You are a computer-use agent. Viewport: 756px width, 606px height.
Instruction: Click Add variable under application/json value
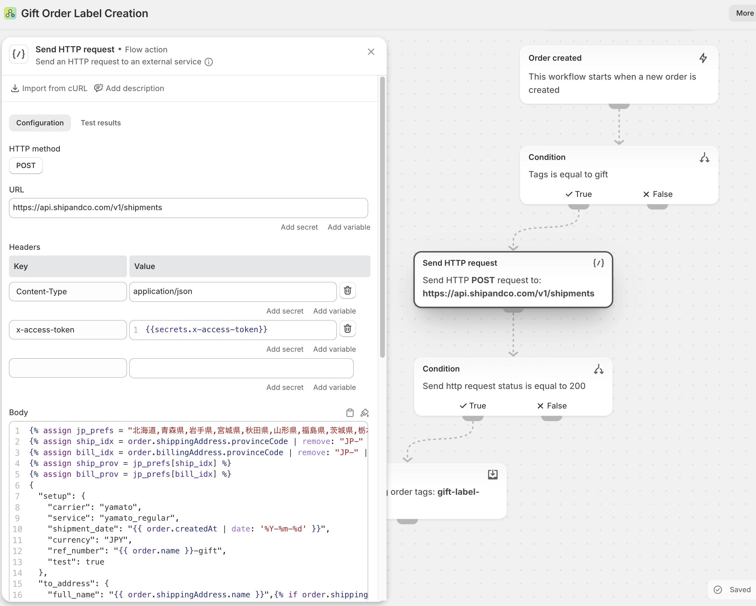coord(334,311)
